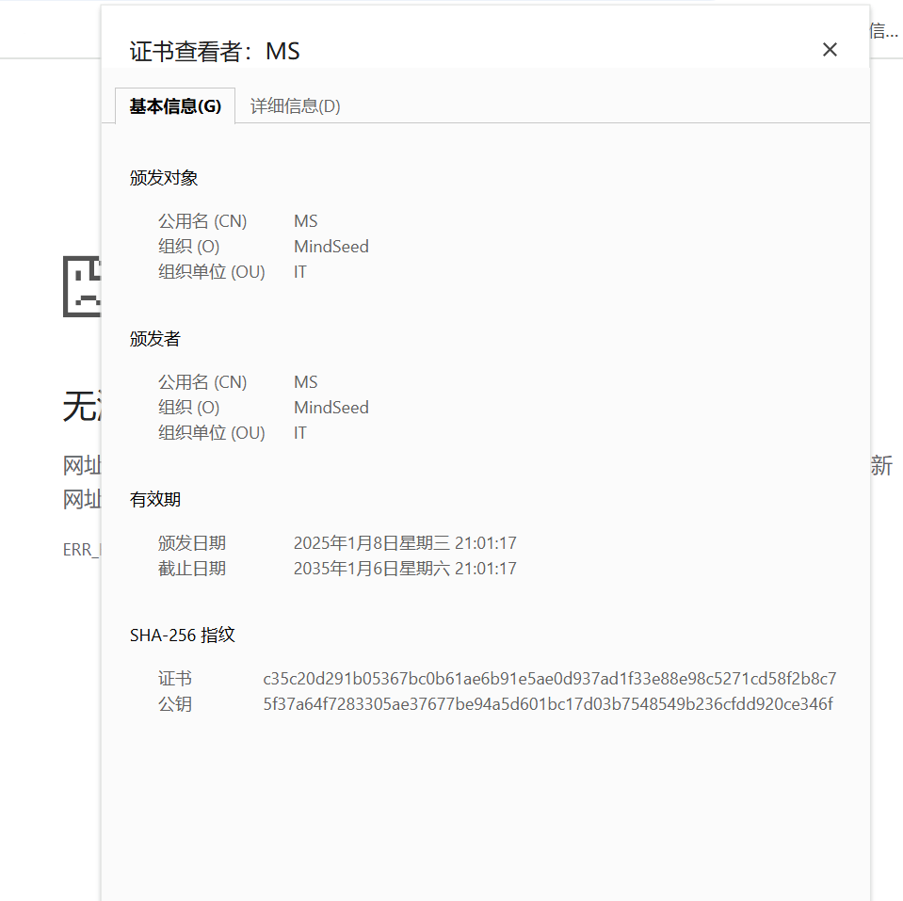Click the truncated 信... text top right
This screenshot has height=901, width=903.
pyautogui.click(x=881, y=31)
